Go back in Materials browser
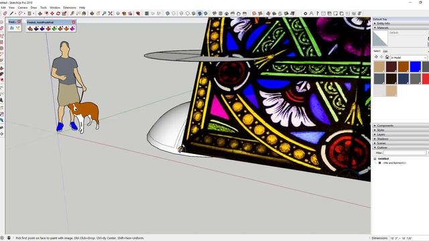 (376, 57)
